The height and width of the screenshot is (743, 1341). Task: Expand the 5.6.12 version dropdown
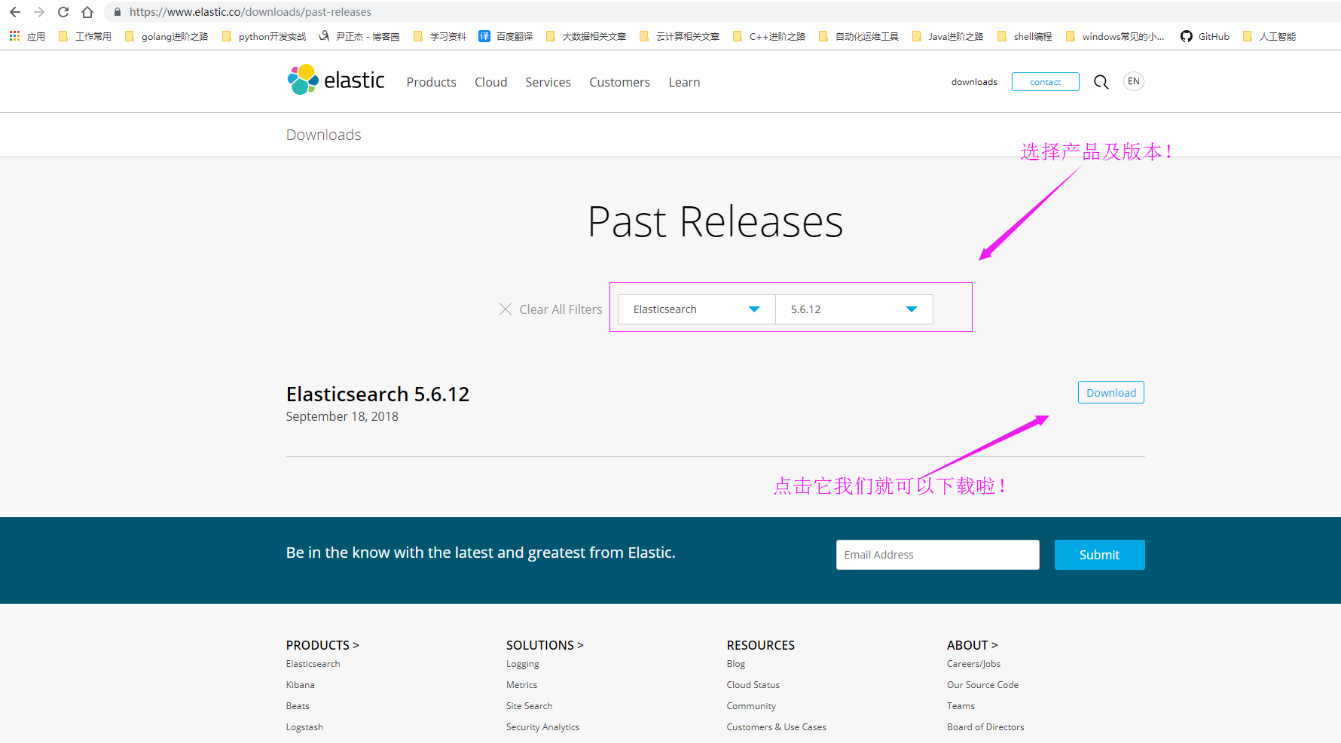pos(854,309)
